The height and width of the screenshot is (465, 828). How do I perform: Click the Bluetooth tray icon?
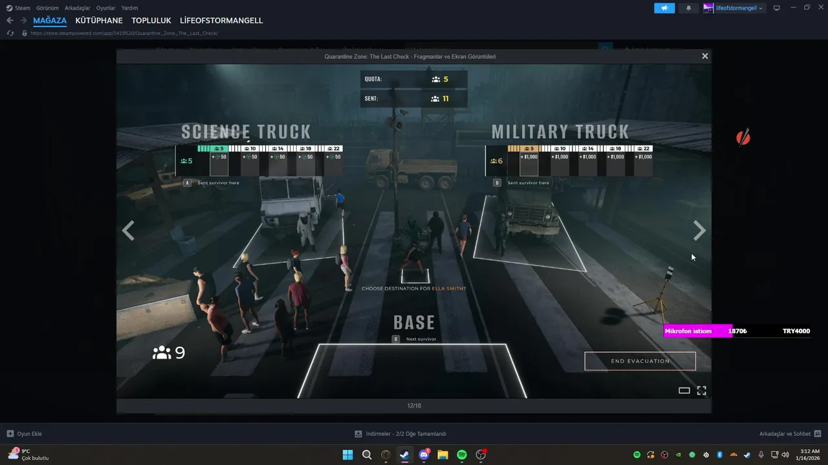[x=719, y=455]
